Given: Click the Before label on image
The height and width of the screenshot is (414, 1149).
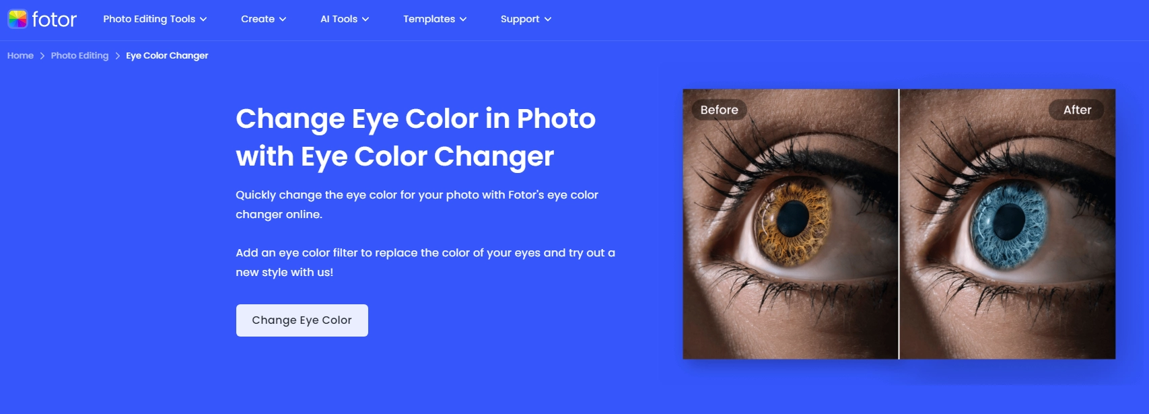Looking at the screenshot, I should pyautogui.click(x=719, y=110).
